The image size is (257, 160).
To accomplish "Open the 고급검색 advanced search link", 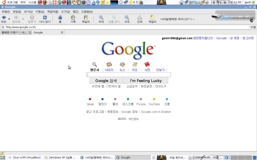I will (x=132, y=86).
